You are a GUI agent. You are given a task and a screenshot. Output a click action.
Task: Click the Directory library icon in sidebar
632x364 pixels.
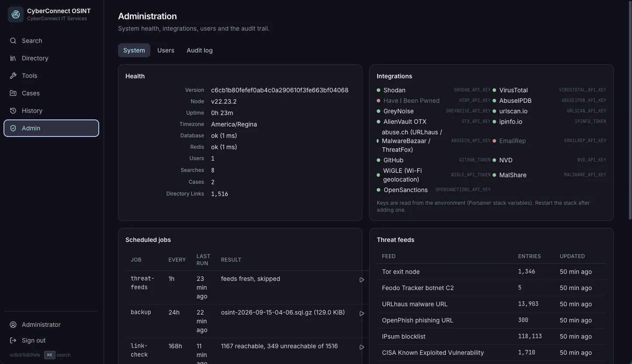coord(13,58)
